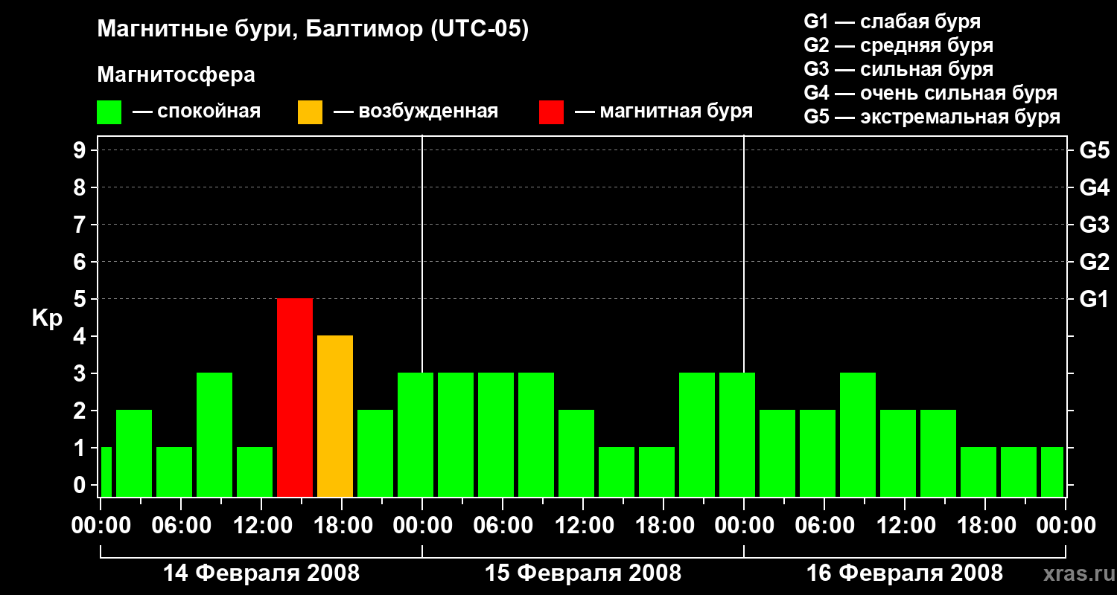1117x595 pixels.
Task: Click the red 'магнитная буря' legend swatch
Action: pyautogui.click(x=551, y=112)
